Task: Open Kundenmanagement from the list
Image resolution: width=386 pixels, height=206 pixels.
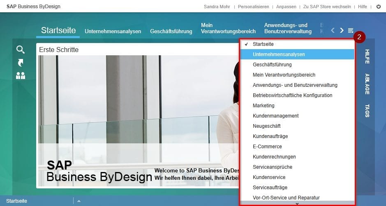Action: pyautogui.click(x=297, y=116)
